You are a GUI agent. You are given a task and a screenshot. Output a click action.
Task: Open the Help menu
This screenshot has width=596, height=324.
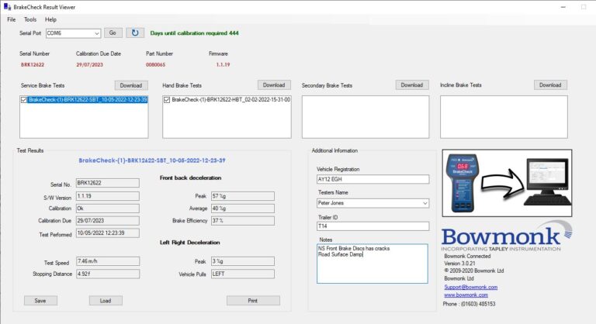click(x=50, y=19)
